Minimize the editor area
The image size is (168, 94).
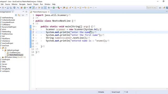[167, 11]
